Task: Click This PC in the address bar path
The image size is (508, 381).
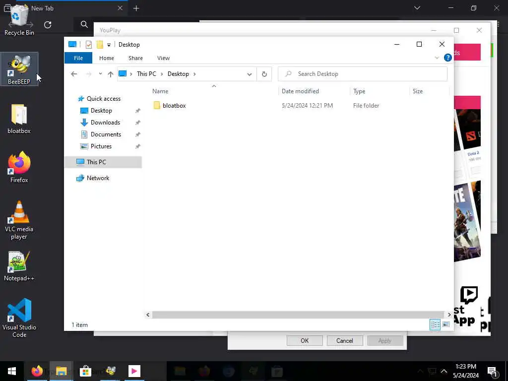Action: pos(146,74)
